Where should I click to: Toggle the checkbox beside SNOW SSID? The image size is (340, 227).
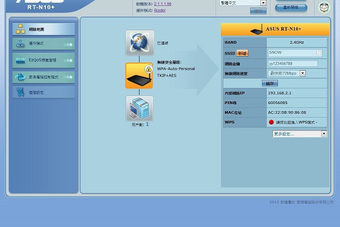318,53
